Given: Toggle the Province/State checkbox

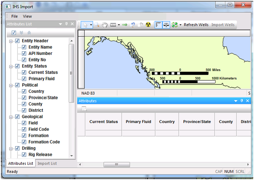Looking at the screenshot, I should click(24, 98).
